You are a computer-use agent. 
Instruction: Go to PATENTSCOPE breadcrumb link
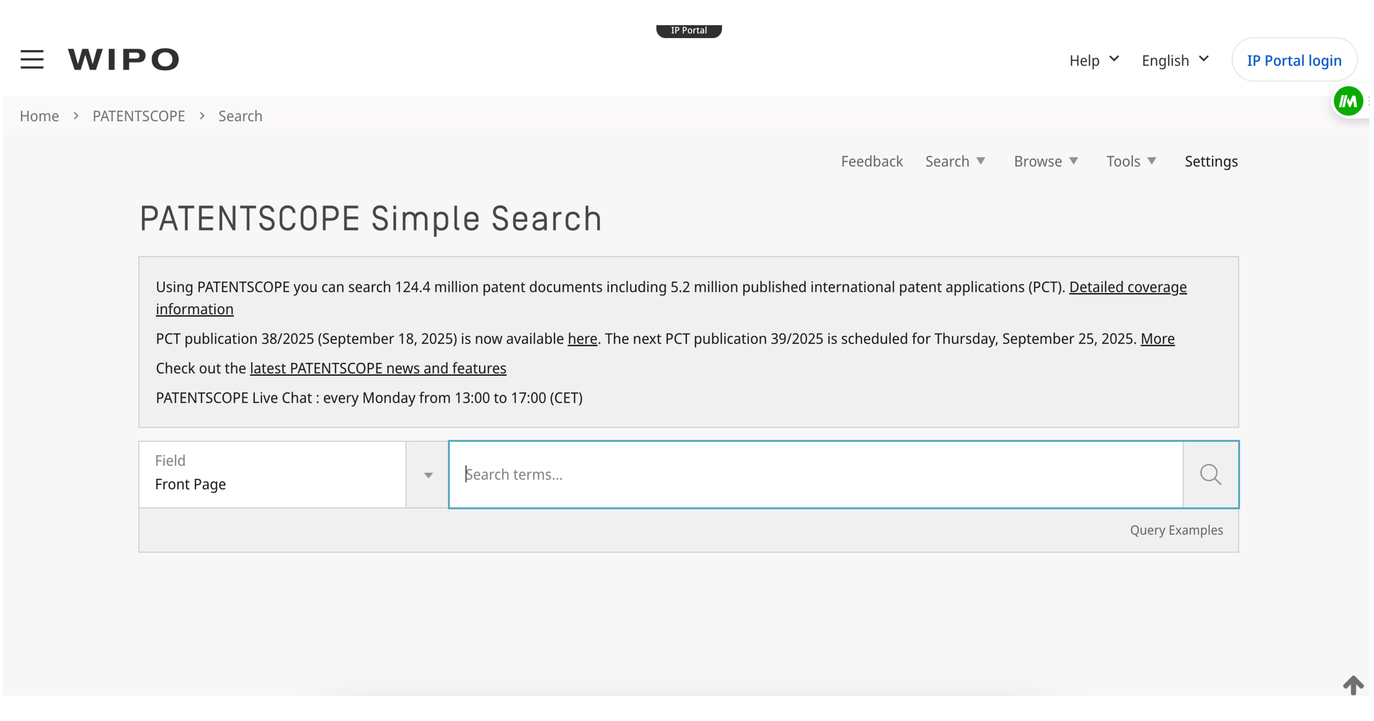click(x=139, y=116)
